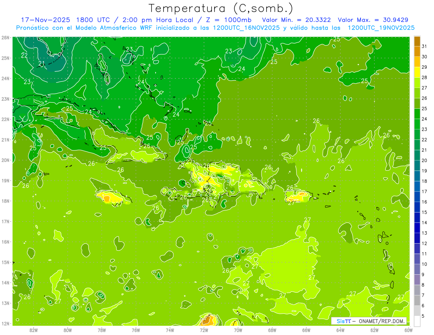
Task: Click the 72W longitude axis label
Action: point(204,330)
